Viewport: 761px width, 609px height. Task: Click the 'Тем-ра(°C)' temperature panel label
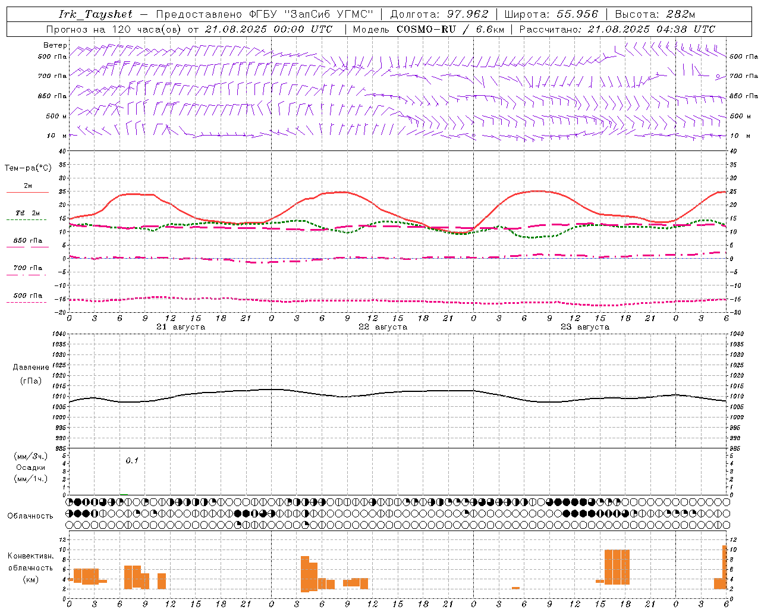coord(28,168)
